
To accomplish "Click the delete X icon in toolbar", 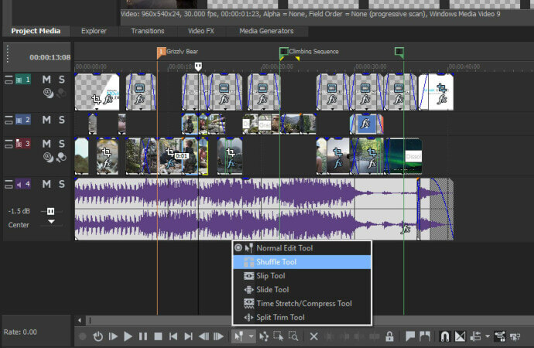I will 314,336.
